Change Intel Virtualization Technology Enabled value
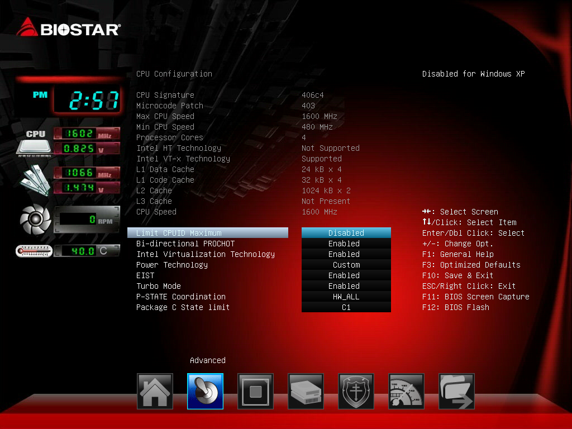The height and width of the screenshot is (429, 572). pos(346,254)
